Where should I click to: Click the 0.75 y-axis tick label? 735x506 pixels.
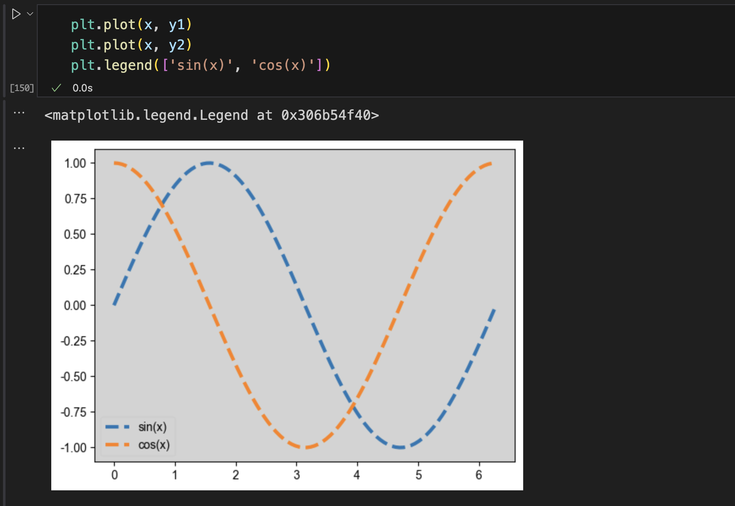(x=75, y=199)
